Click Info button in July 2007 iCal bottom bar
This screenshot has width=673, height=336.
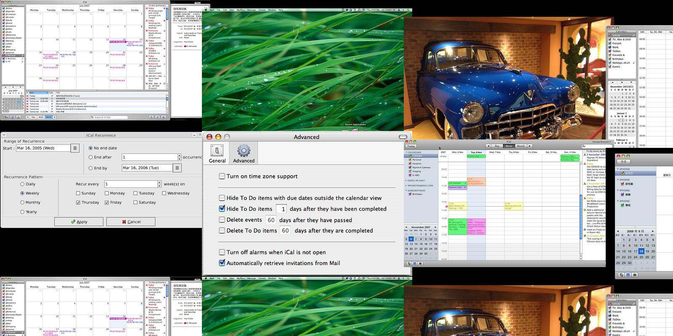tap(163, 117)
